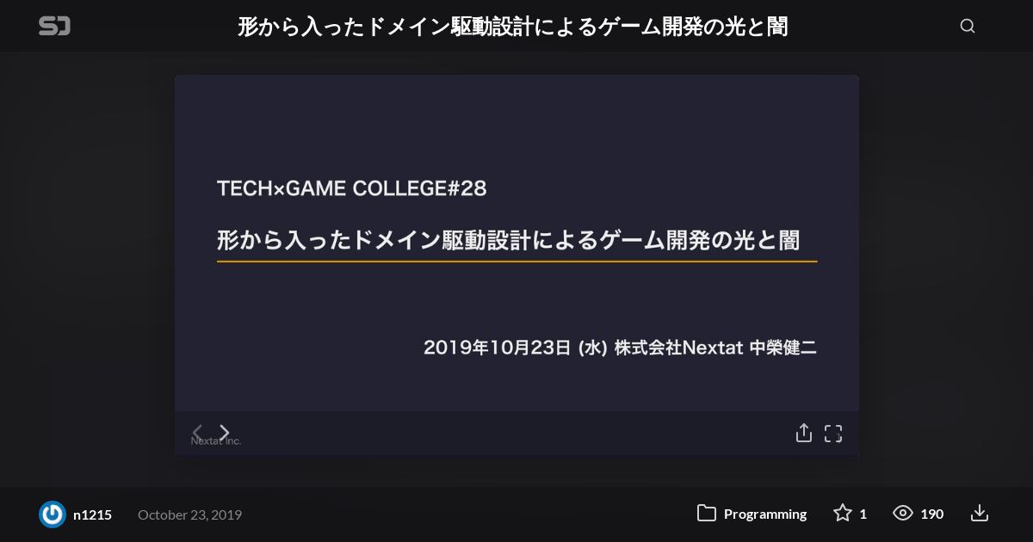Open the Programming category link
The width and height of the screenshot is (1033, 542).
click(x=765, y=514)
